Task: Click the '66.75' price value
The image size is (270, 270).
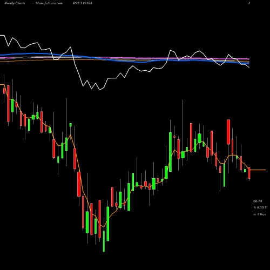Action: [258, 201]
